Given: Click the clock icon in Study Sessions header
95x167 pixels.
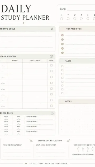Looking at the screenshot, I should point(51,56).
